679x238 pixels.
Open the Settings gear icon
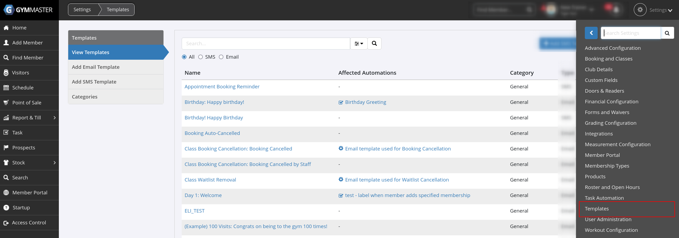[x=640, y=10]
